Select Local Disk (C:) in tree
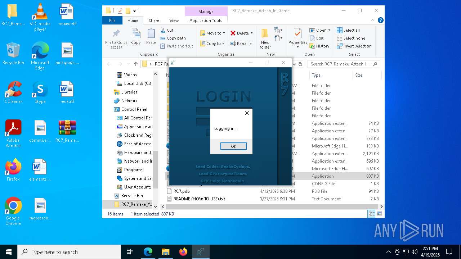The image size is (461, 259). [134, 83]
